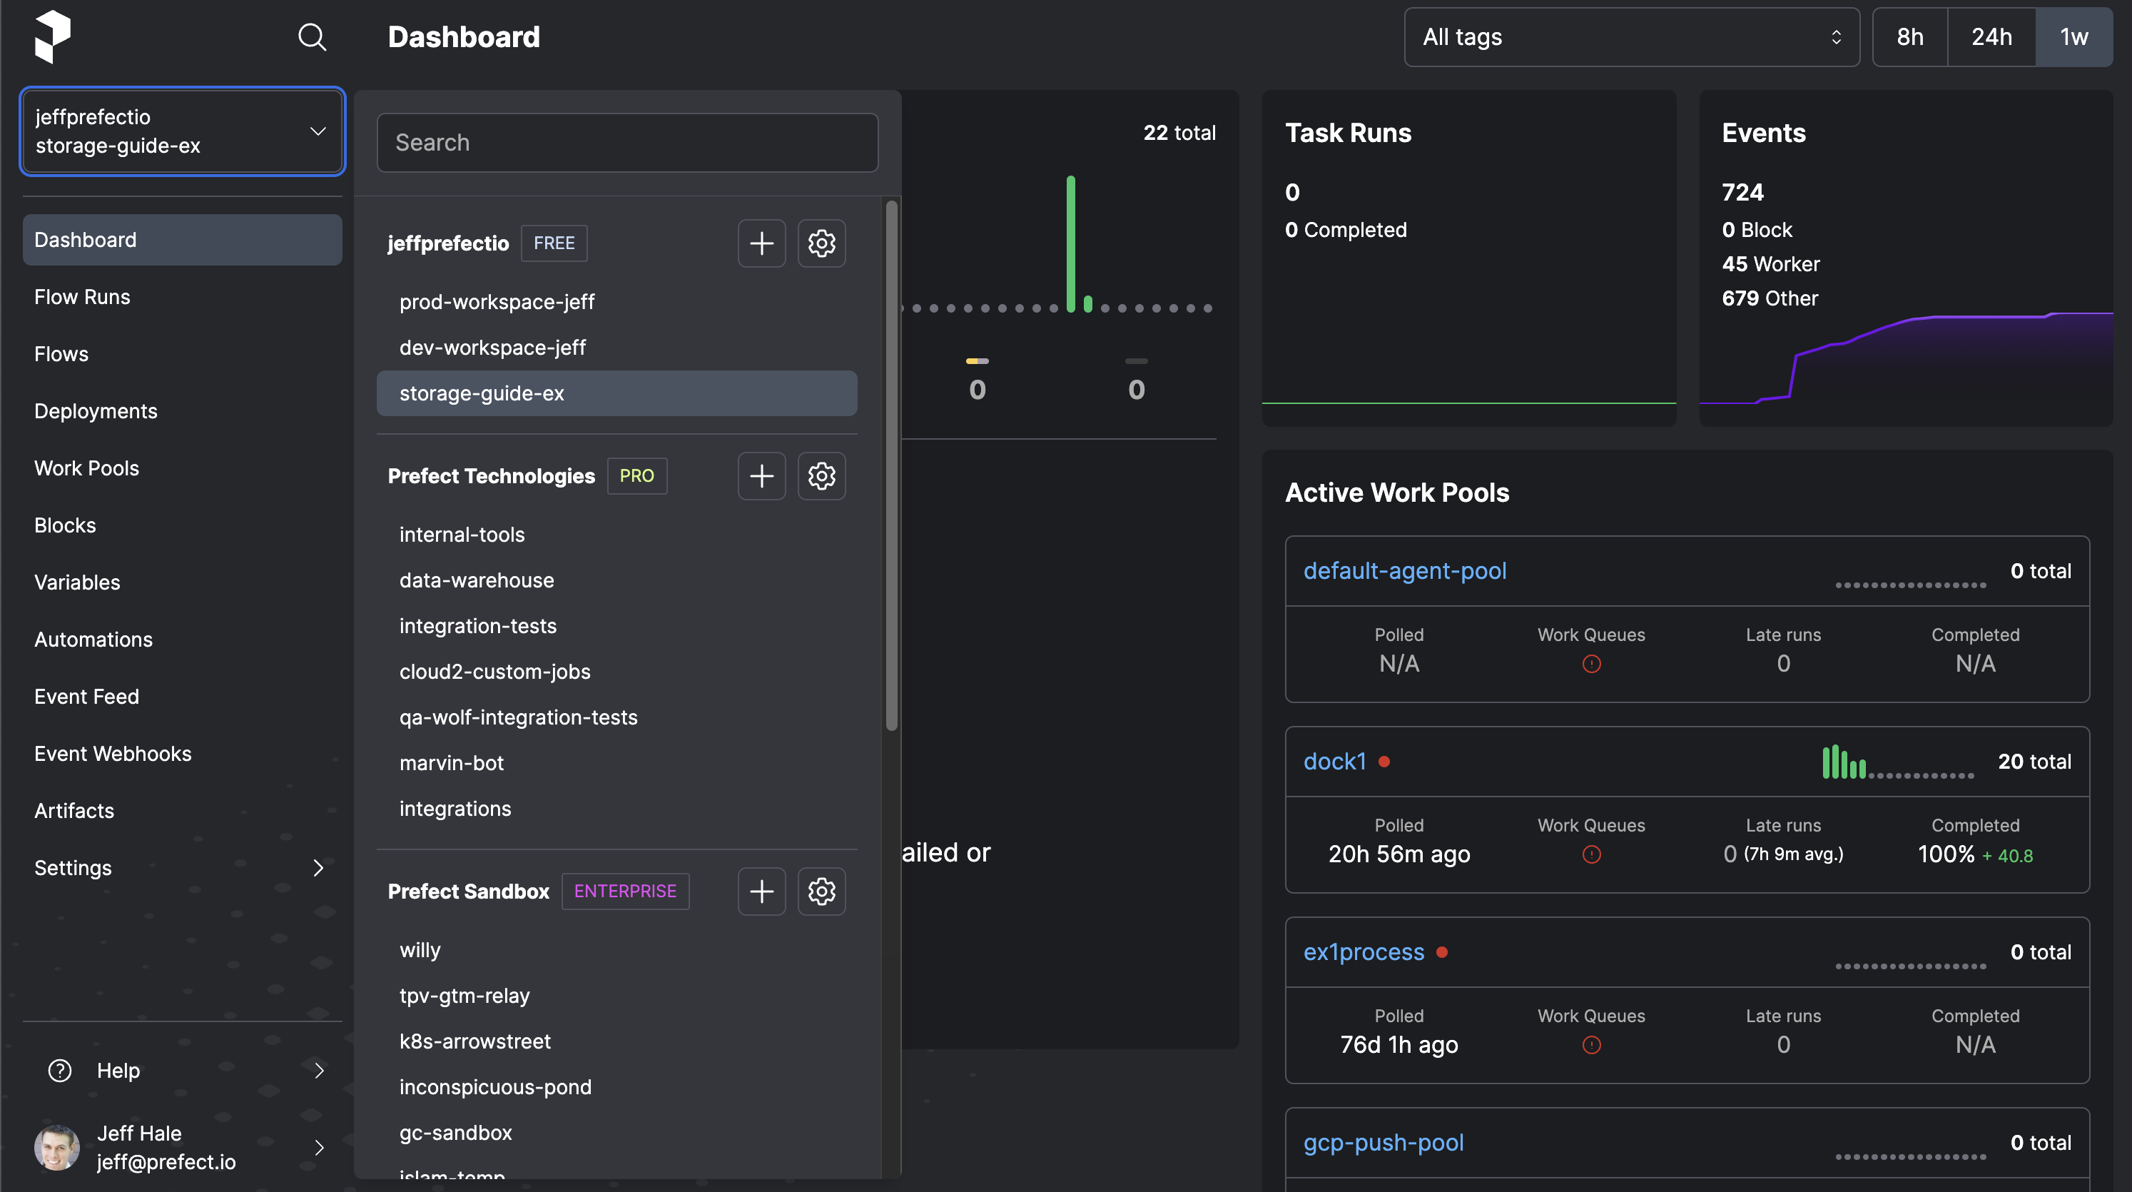Click the workspace Search field

click(627, 142)
